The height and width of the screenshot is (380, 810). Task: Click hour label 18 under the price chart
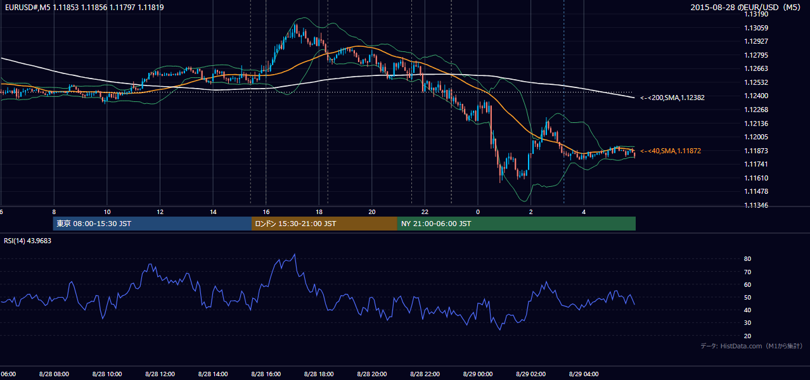319,212
